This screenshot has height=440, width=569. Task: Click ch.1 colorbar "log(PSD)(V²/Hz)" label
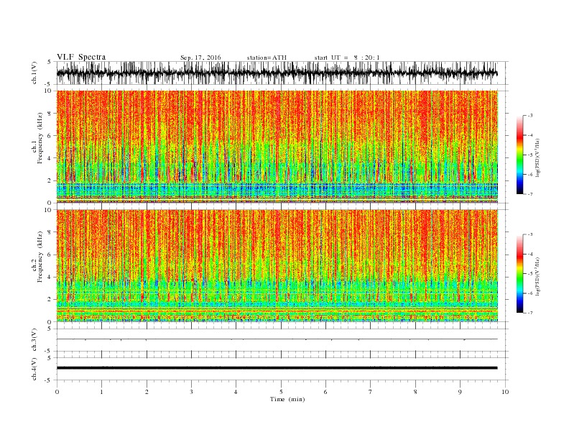tap(538, 158)
